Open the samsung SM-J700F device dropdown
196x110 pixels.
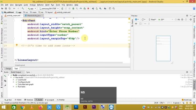pyautogui.click(x=49, y=9)
